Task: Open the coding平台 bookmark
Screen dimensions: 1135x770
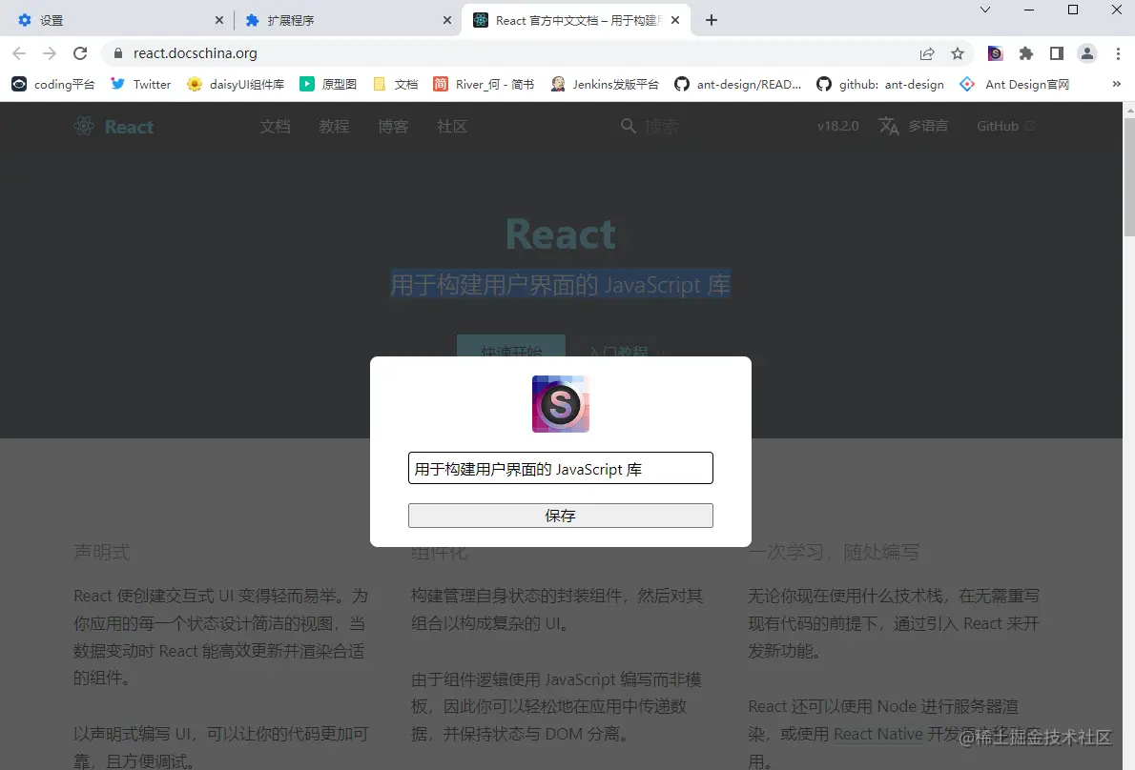Action: click(52, 84)
